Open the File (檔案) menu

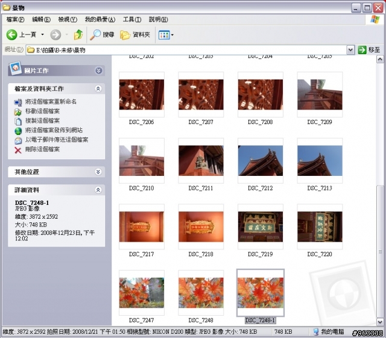click(15, 19)
